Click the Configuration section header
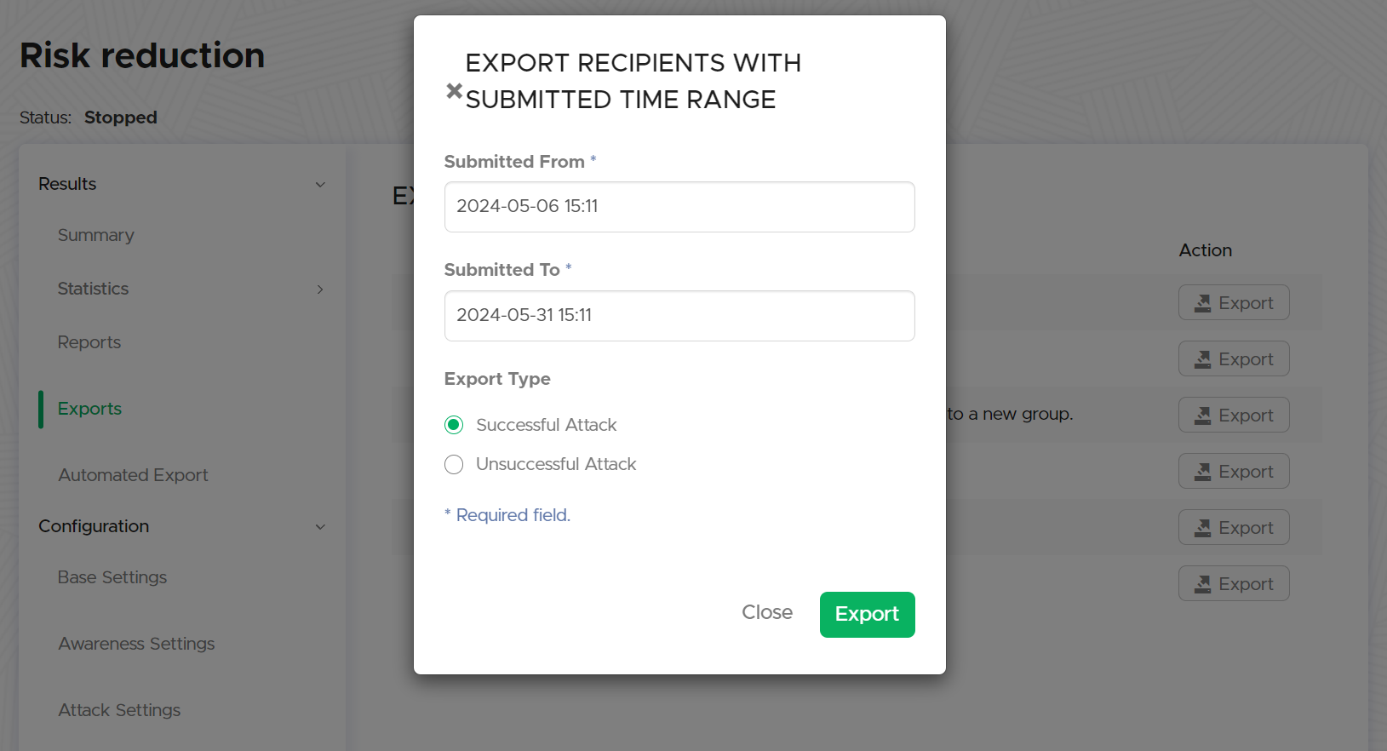The image size is (1387, 751). coord(94,526)
